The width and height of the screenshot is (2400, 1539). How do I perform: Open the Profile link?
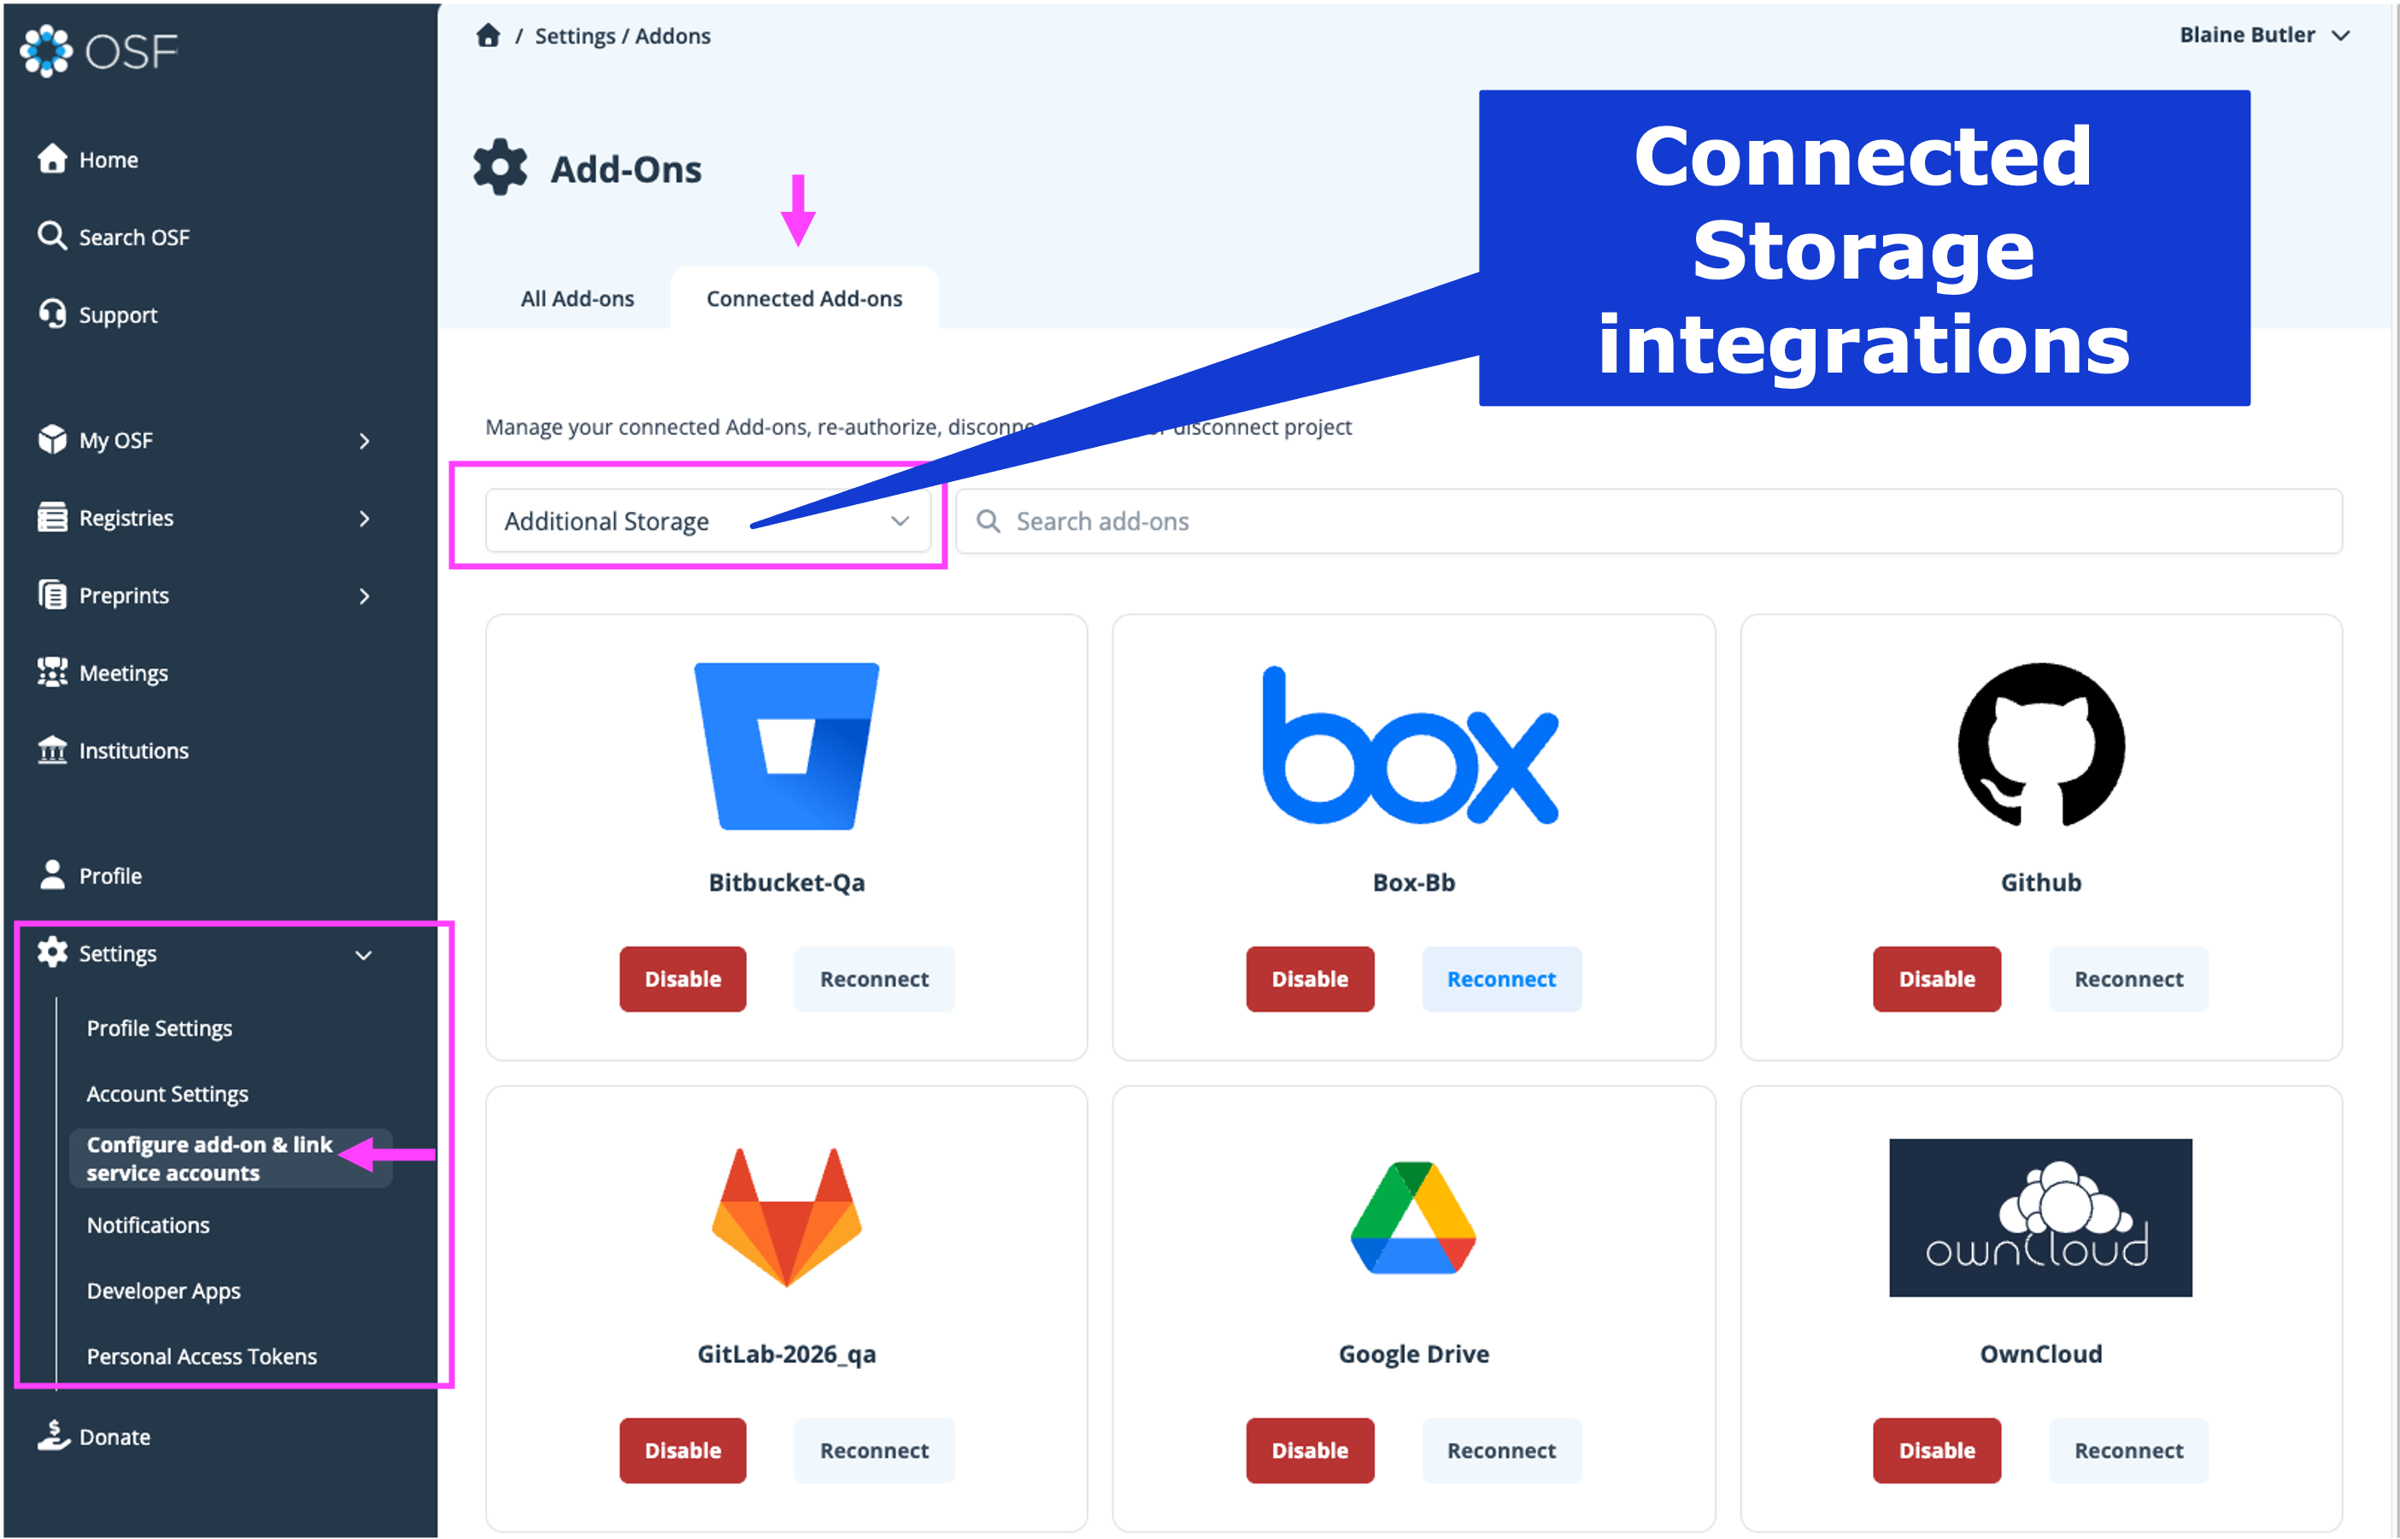(x=110, y=875)
